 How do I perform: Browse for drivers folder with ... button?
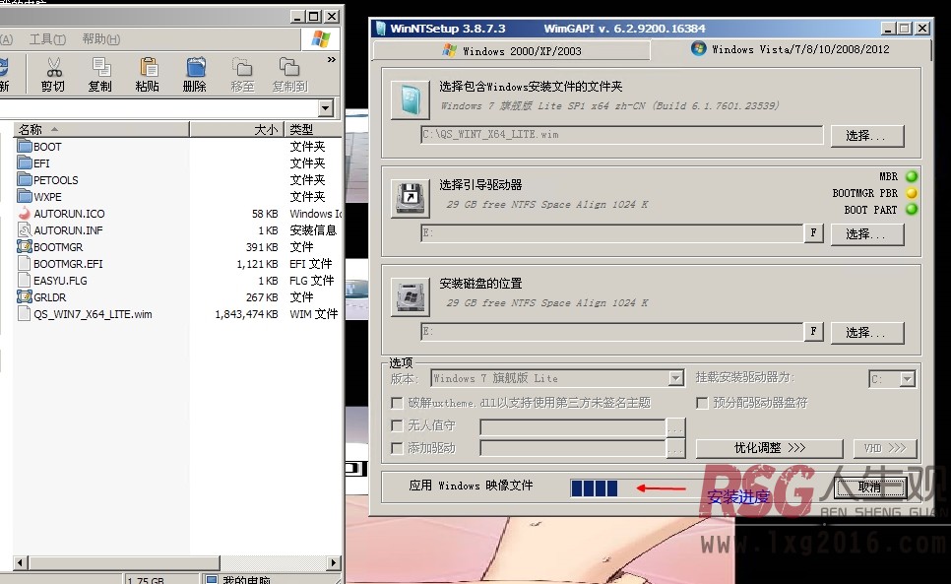click(675, 449)
